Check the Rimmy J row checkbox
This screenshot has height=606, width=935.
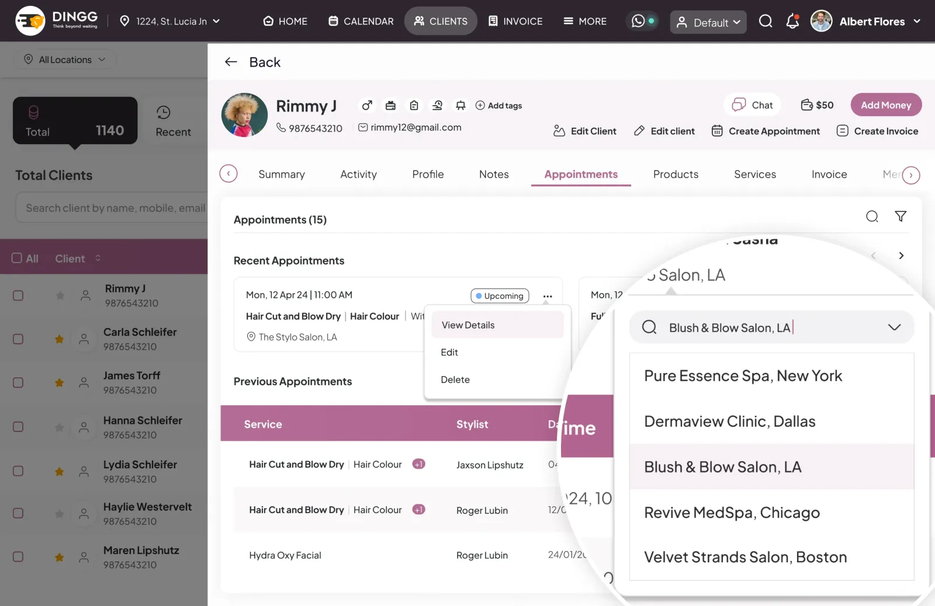point(18,295)
